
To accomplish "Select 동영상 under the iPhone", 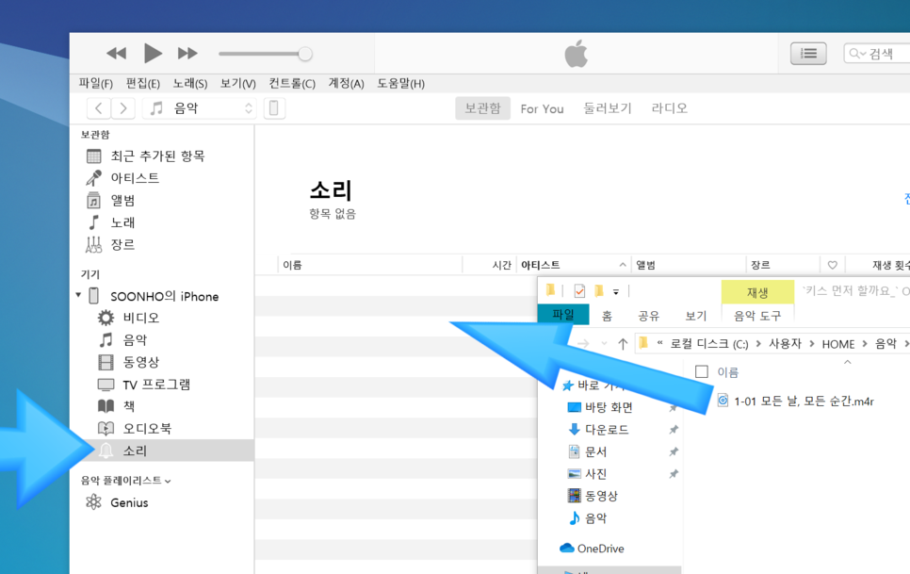I will (140, 362).
